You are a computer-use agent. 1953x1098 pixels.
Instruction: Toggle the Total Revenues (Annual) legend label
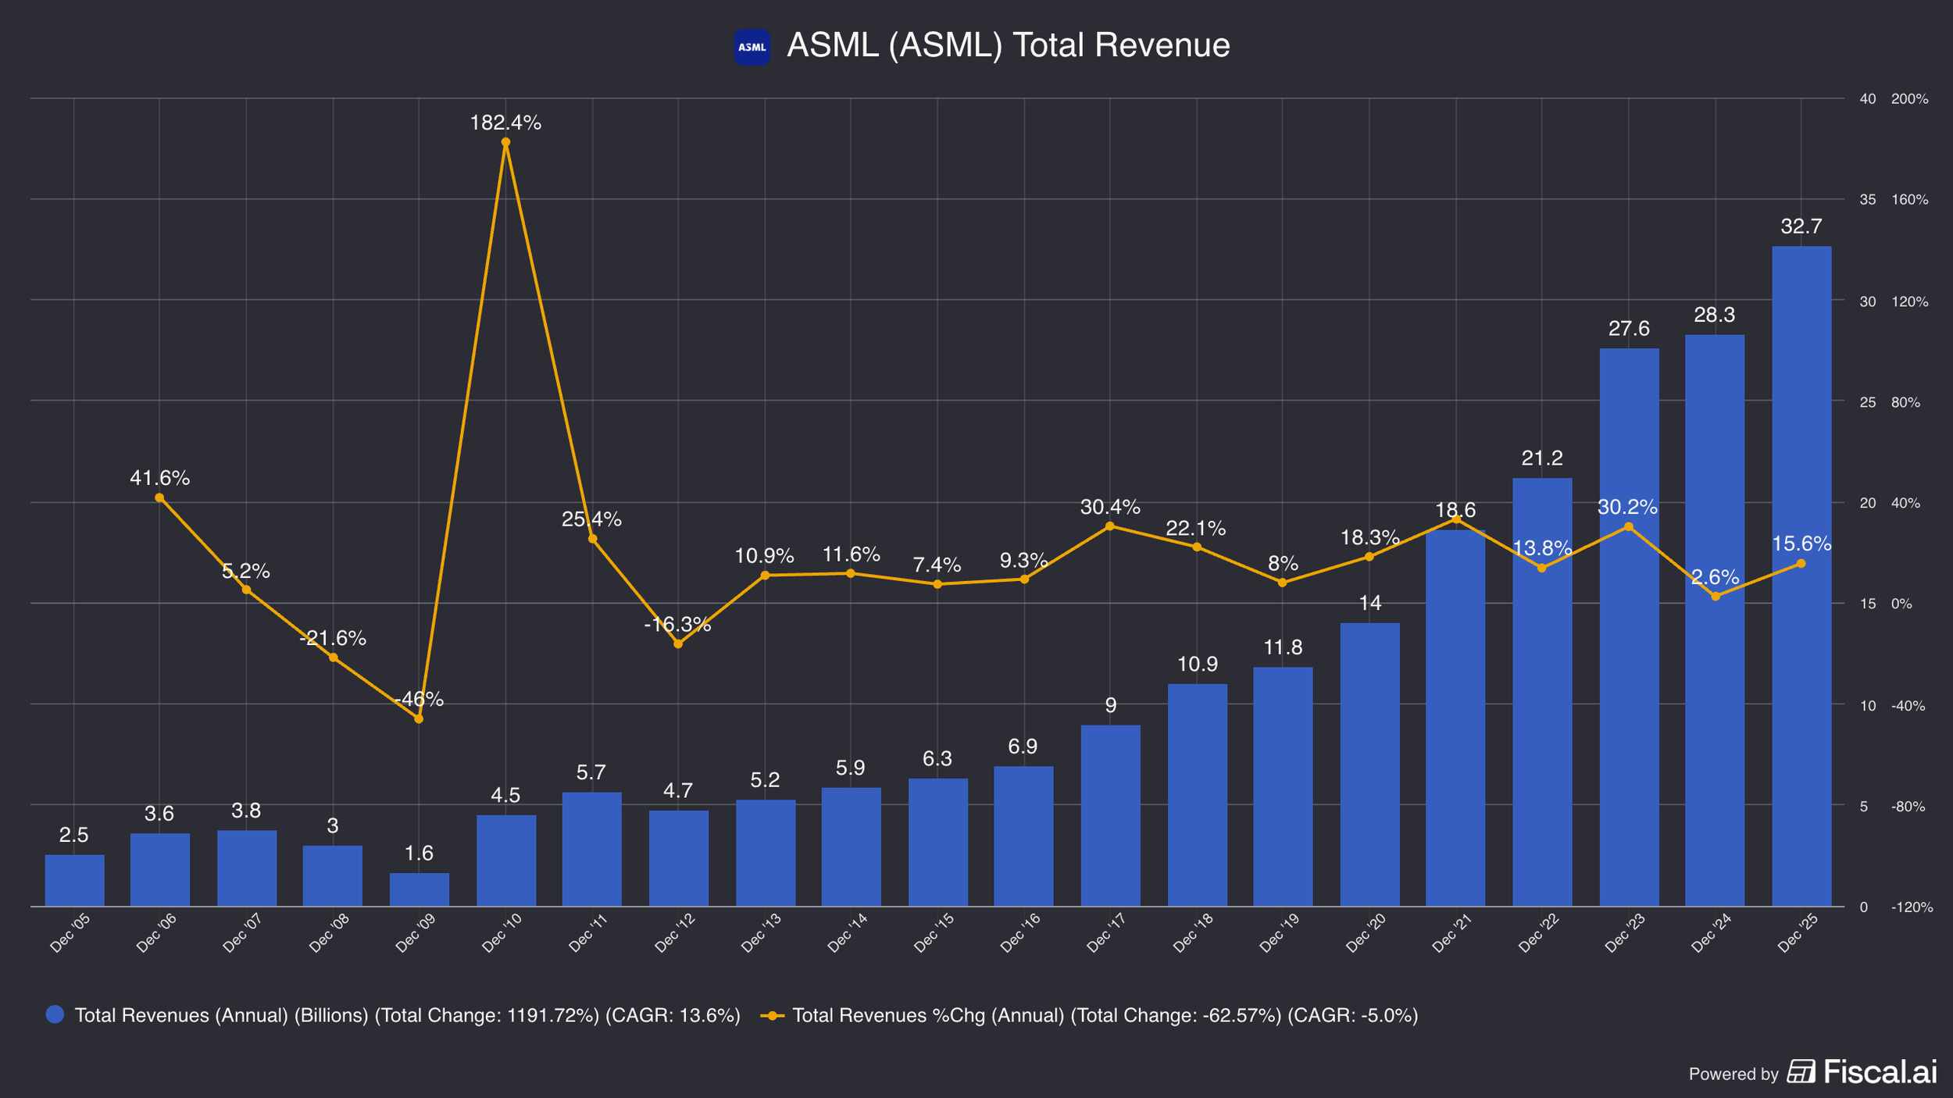407,1015
